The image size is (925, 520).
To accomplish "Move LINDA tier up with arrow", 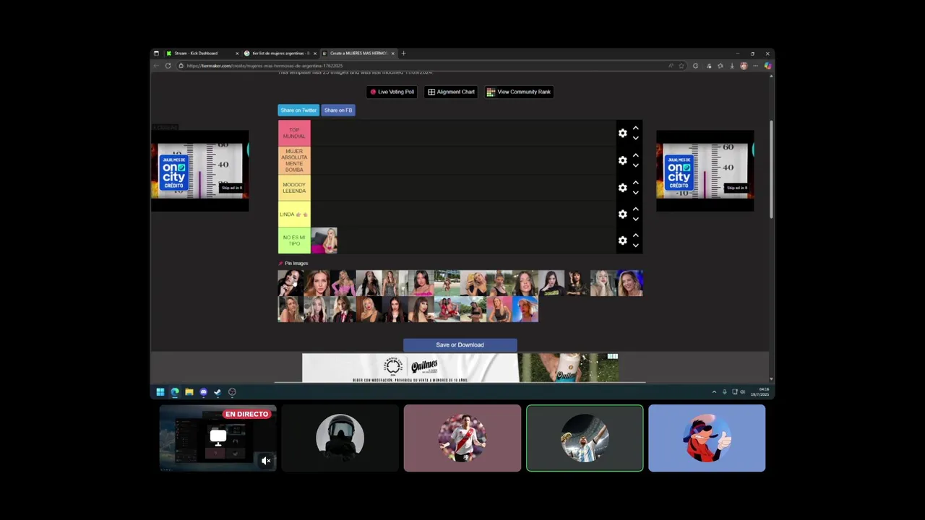I will tap(635, 209).
